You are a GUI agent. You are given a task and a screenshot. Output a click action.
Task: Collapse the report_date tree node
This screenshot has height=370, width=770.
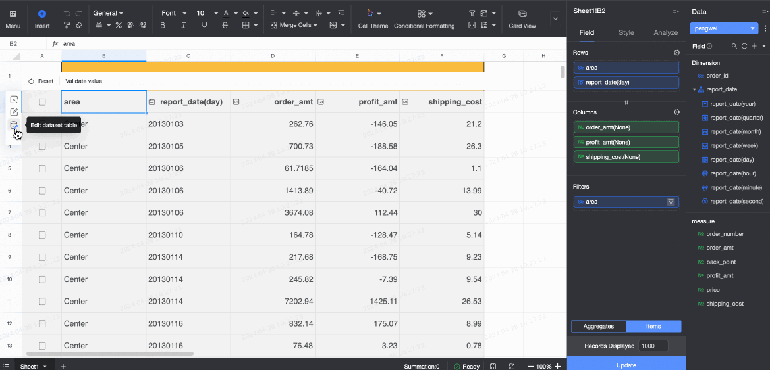(x=694, y=89)
